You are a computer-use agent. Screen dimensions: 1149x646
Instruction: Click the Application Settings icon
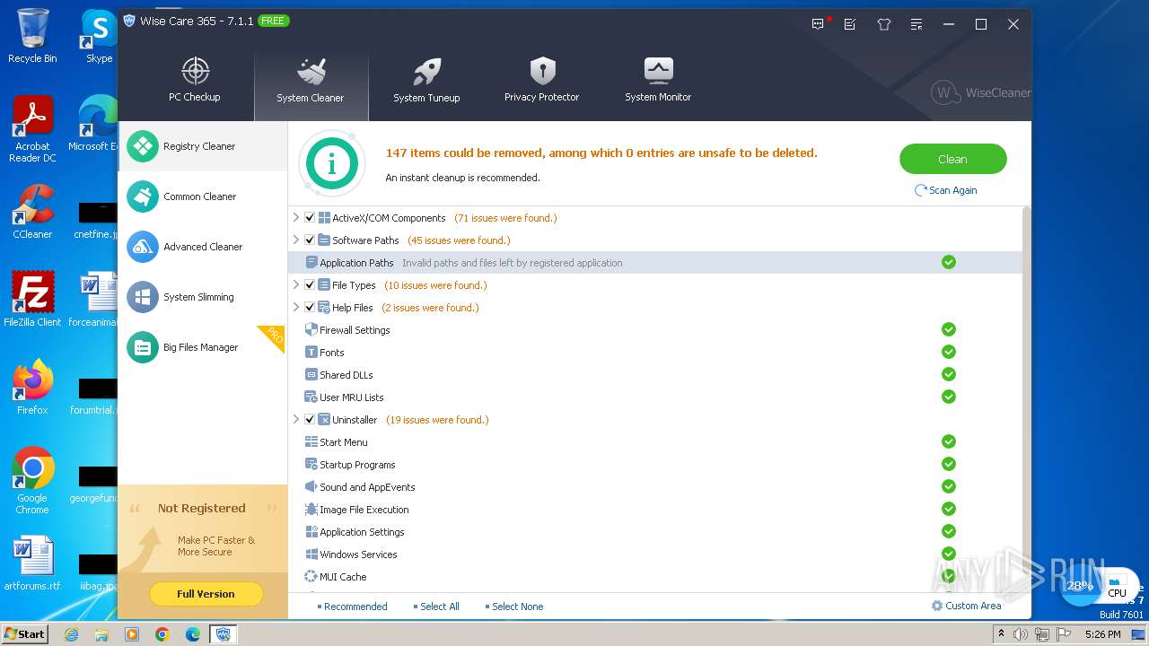coord(311,532)
